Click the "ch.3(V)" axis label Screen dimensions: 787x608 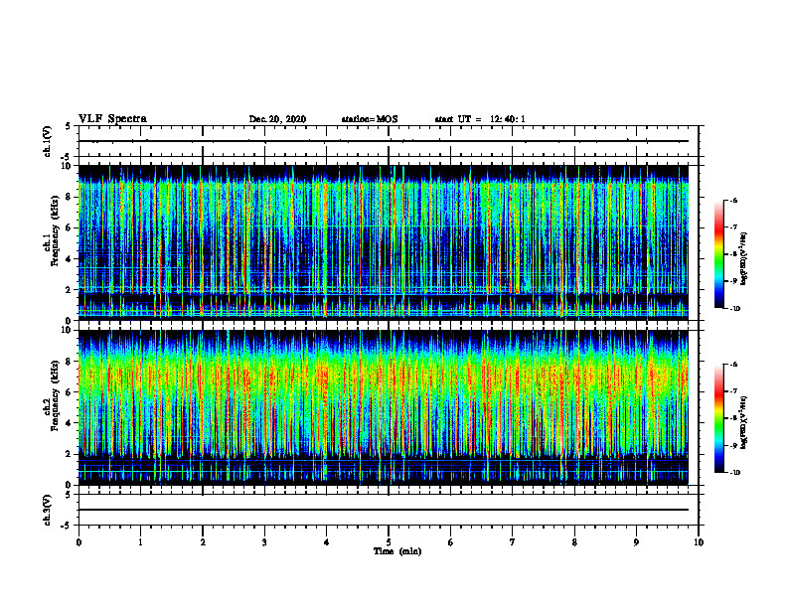click(x=47, y=510)
